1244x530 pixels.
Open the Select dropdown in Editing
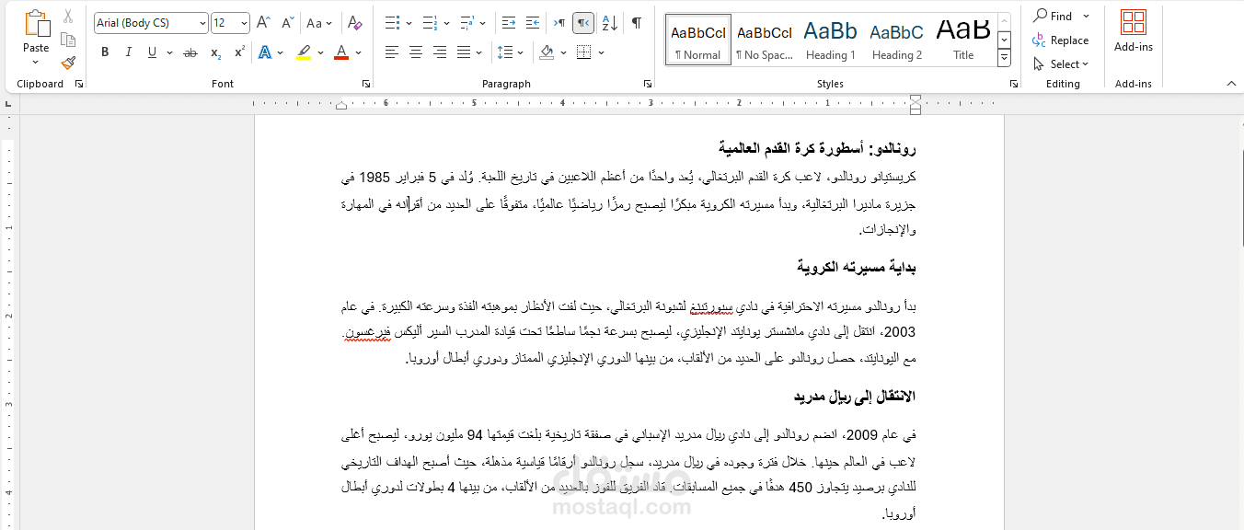pyautogui.click(x=1061, y=63)
